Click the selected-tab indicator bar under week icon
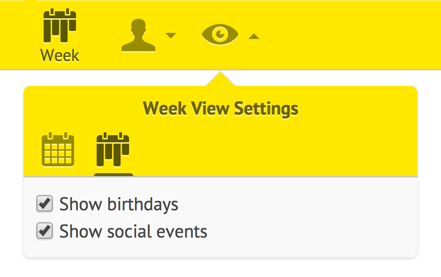This screenshot has height=277, width=441. 114,175
